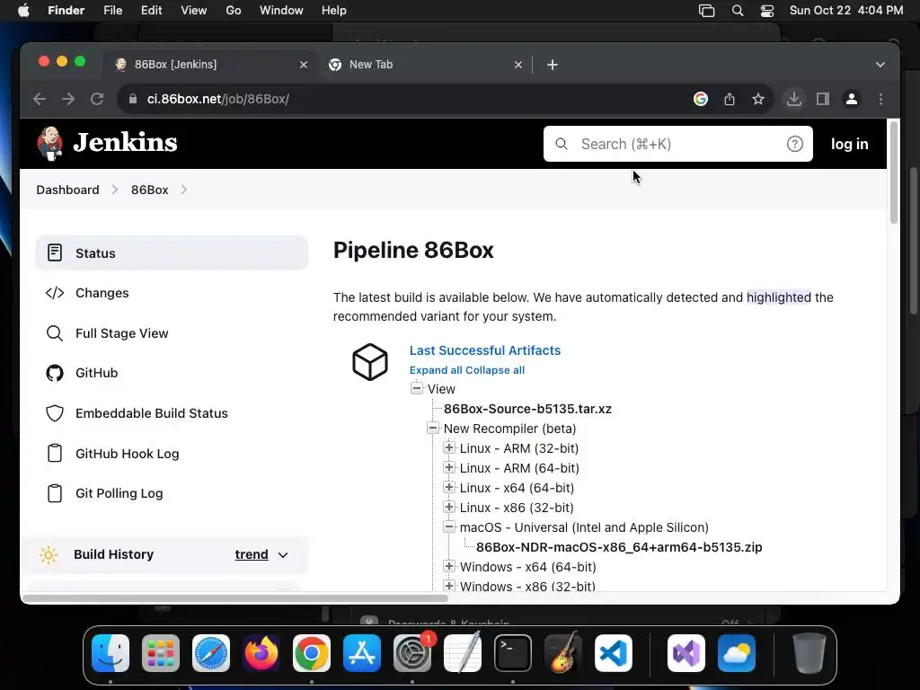Screen dimensions: 920x690
Task: Open the Help menu in menu bar
Action: click(x=334, y=11)
